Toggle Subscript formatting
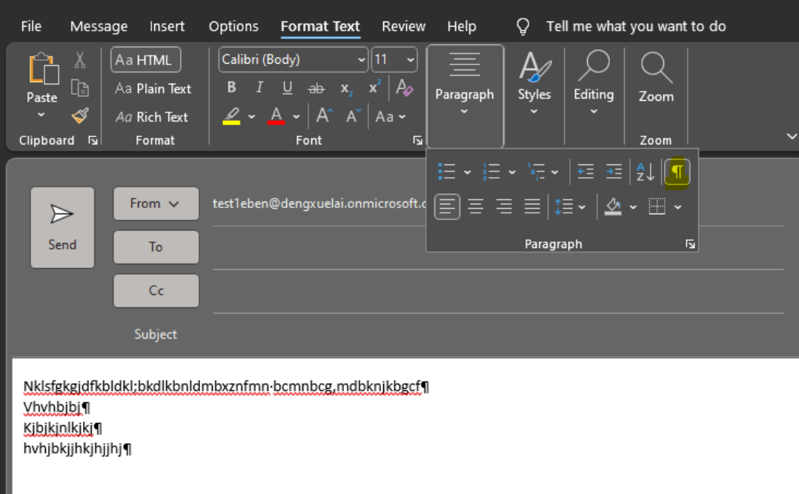The image size is (799, 494). [x=346, y=89]
